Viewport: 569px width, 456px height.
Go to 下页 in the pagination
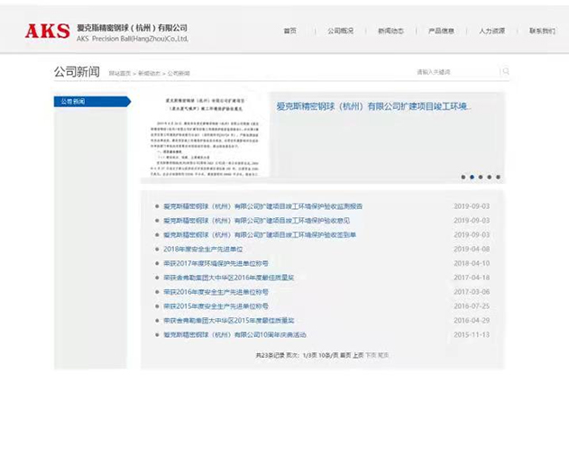(x=370, y=355)
